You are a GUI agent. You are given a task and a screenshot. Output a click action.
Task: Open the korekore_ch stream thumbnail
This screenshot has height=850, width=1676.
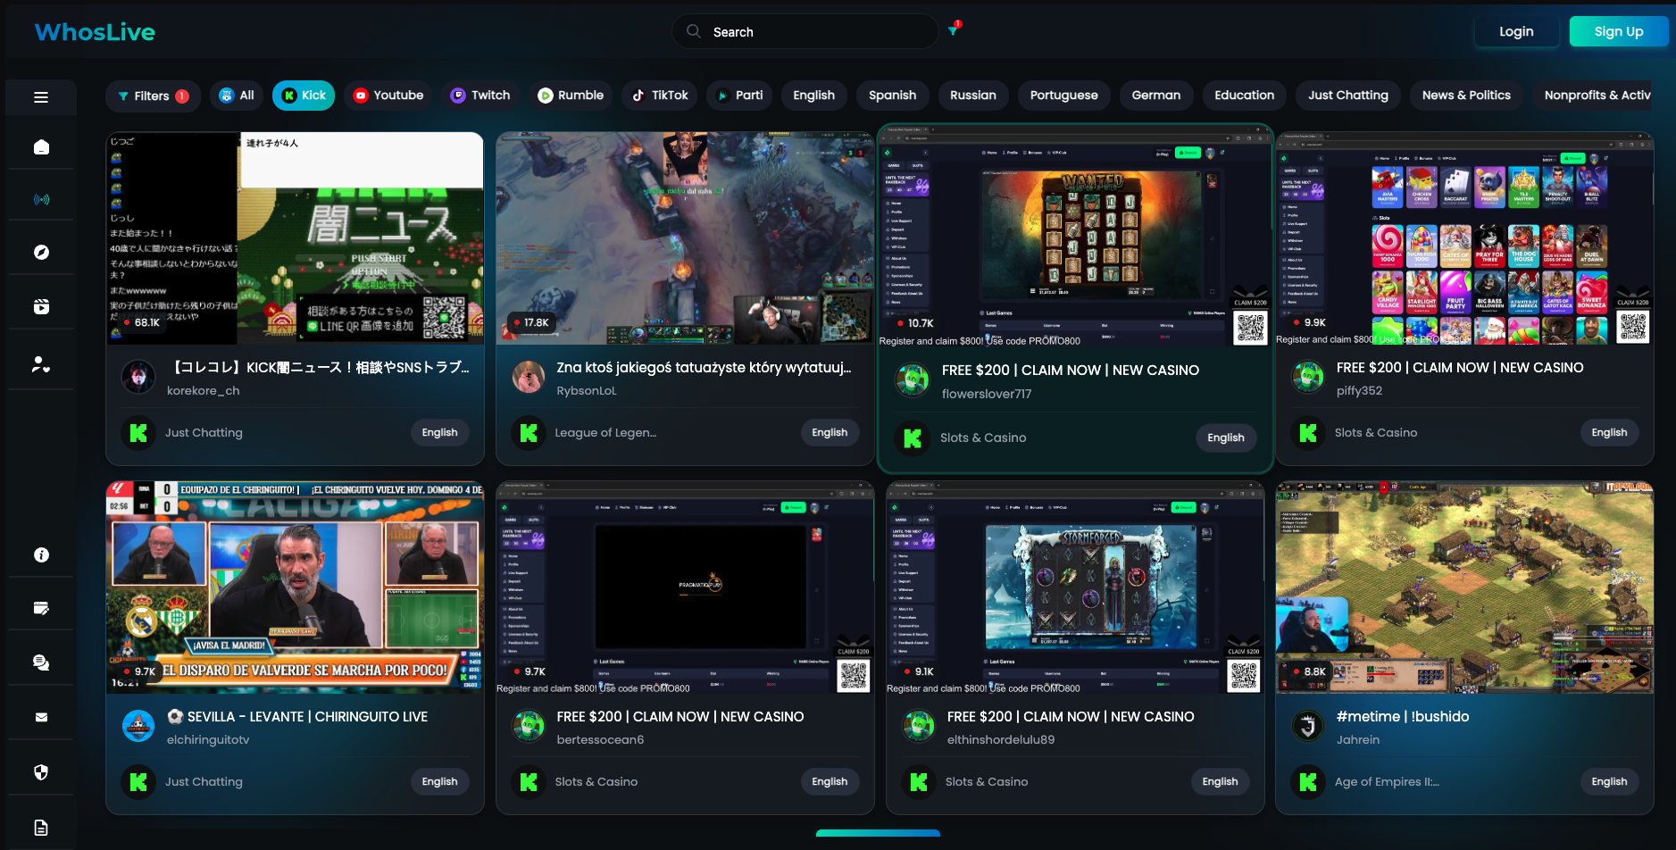coord(295,238)
